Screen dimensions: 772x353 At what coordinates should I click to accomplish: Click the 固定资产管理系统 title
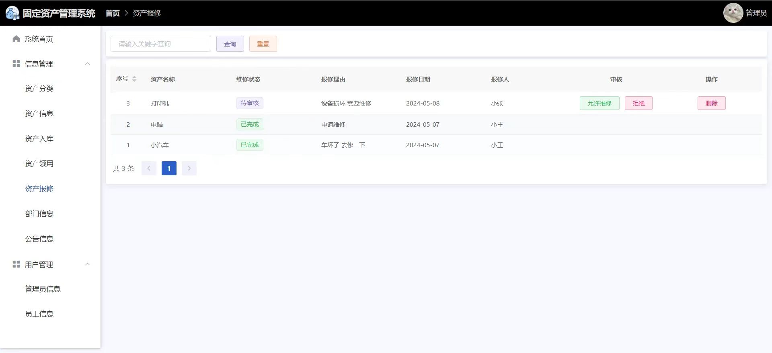(x=59, y=13)
